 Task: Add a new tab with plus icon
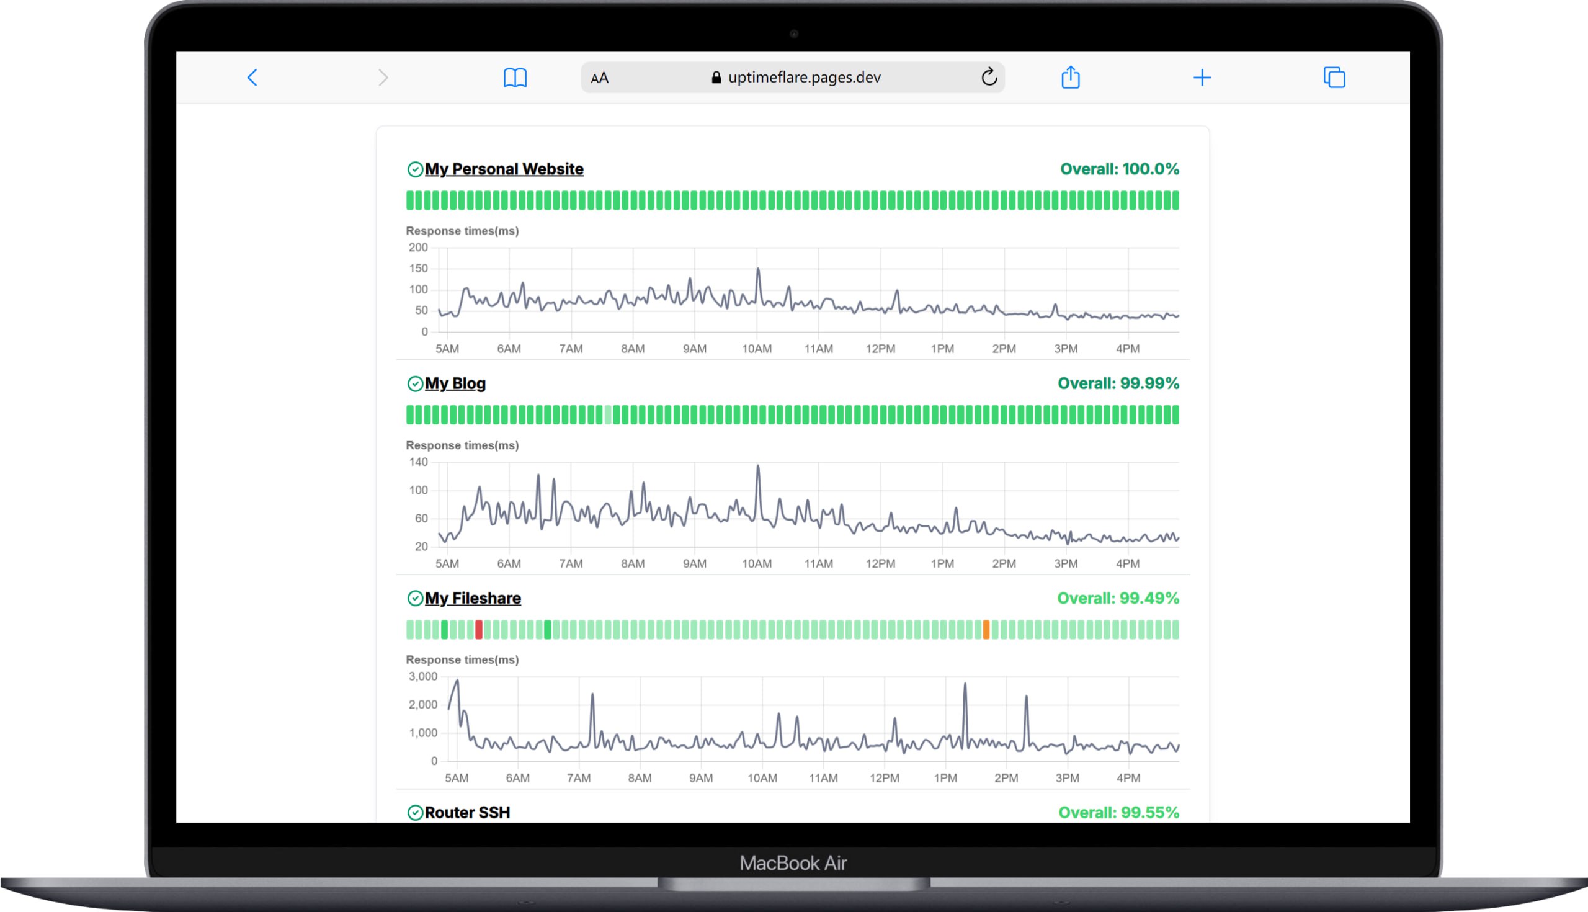[1202, 78]
